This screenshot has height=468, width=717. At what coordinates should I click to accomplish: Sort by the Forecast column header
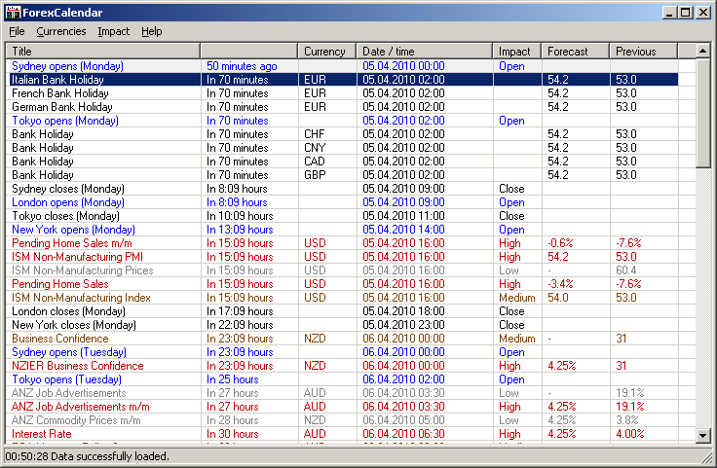(x=576, y=52)
